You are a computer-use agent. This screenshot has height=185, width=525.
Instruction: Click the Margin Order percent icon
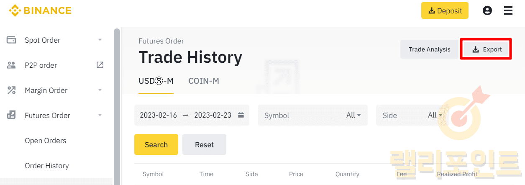coord(11,90)
